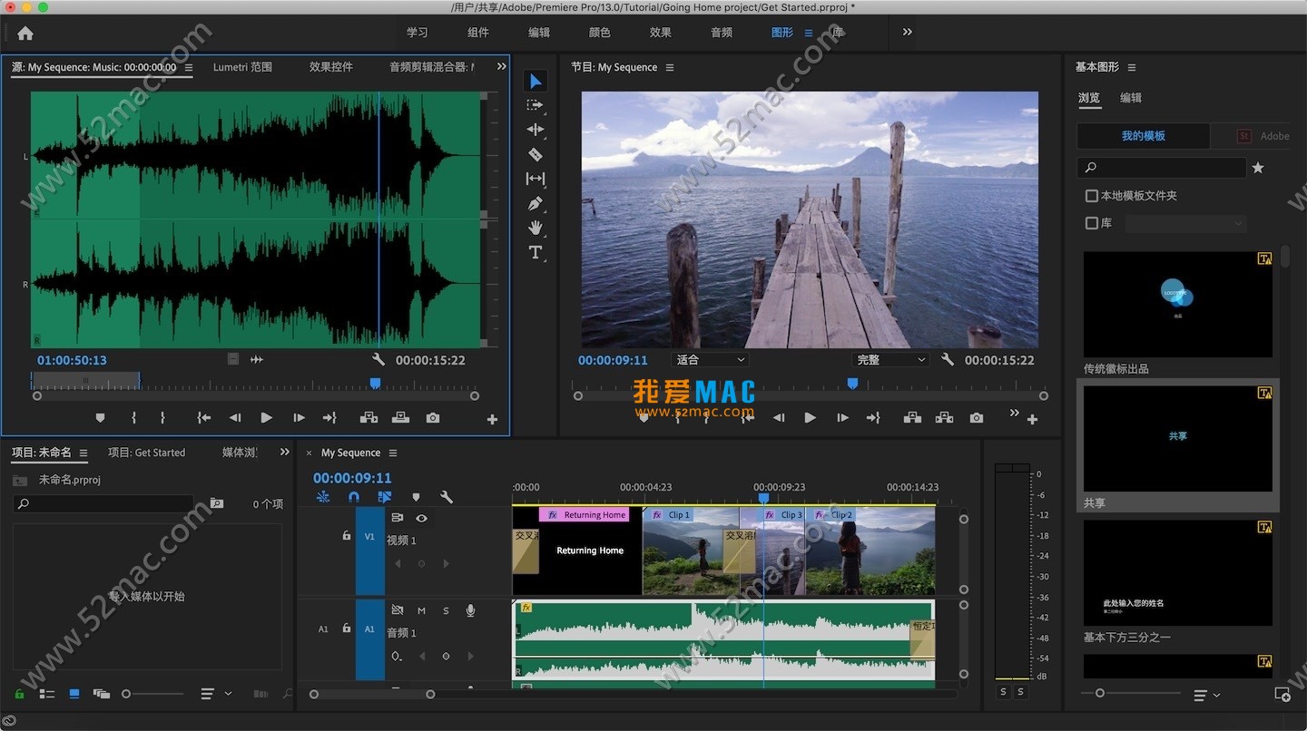Open the Program monitor panel menu
Image resolution: width=1307 pixels, height=731 pixels.
[670, 67]
